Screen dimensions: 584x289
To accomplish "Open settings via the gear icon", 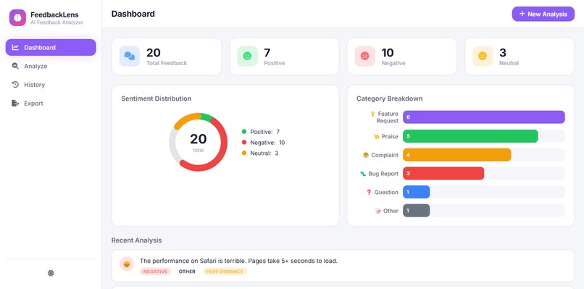I will click(51, 273).
